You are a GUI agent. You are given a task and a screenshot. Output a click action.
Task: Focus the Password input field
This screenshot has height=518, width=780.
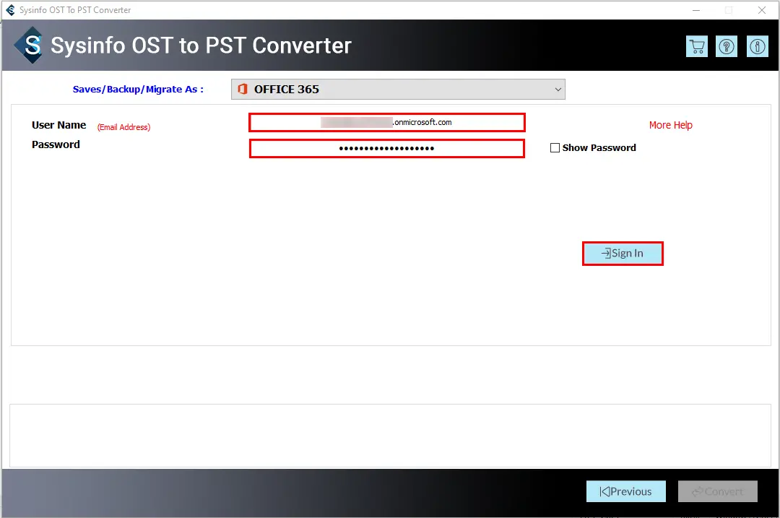coord(387,148)
